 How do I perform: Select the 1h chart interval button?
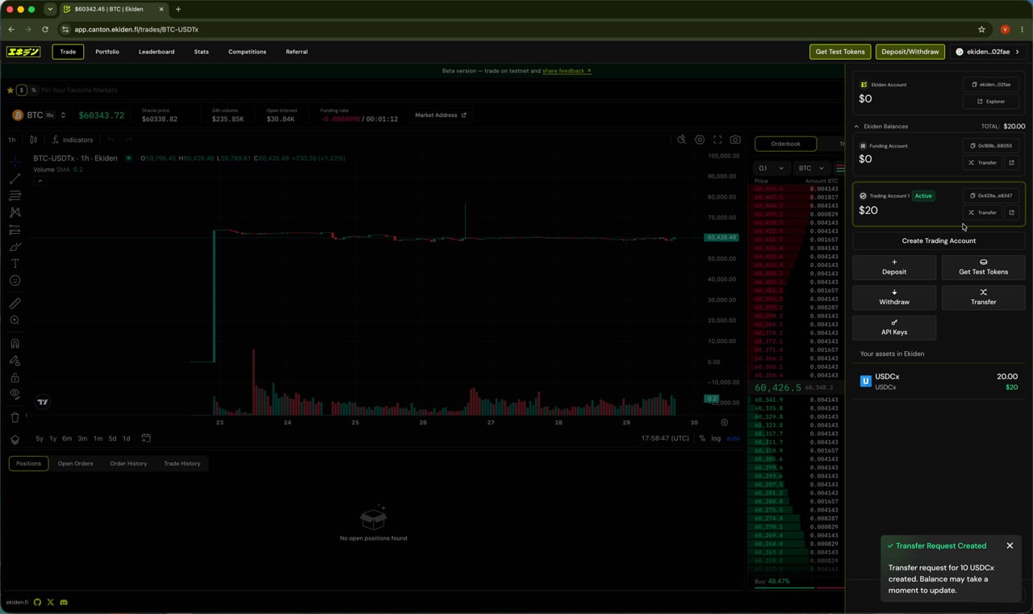[x=12, y=140]
